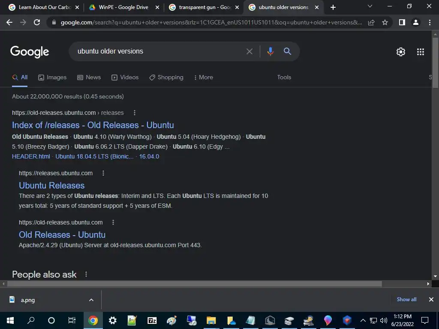Select the News search tab
Screen dimensions: 439x329
click(x=89, y=77)
